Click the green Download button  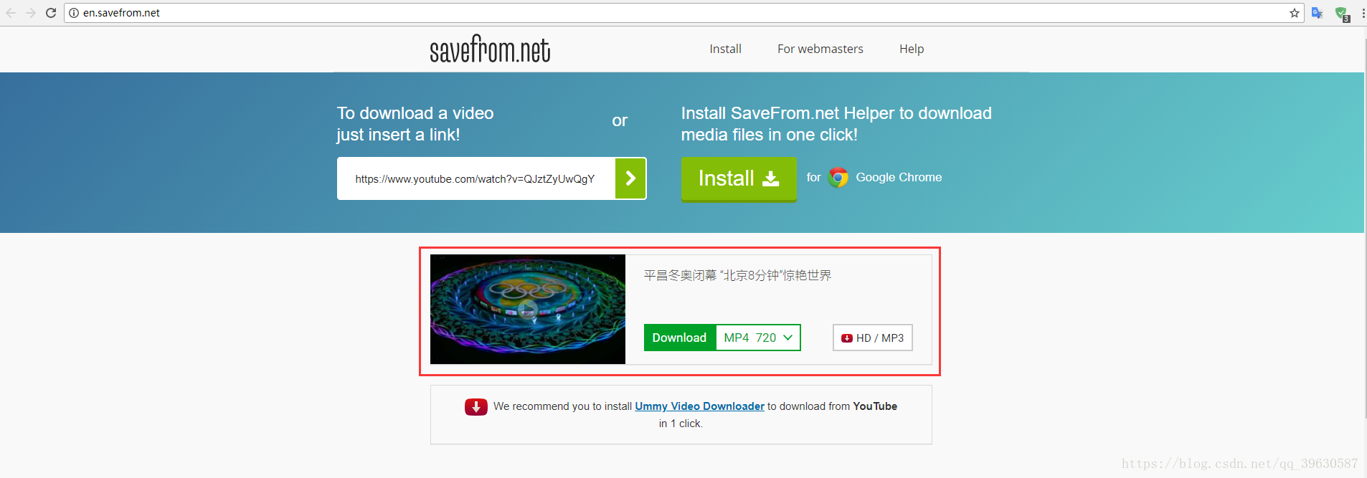(x=679, y=338)
